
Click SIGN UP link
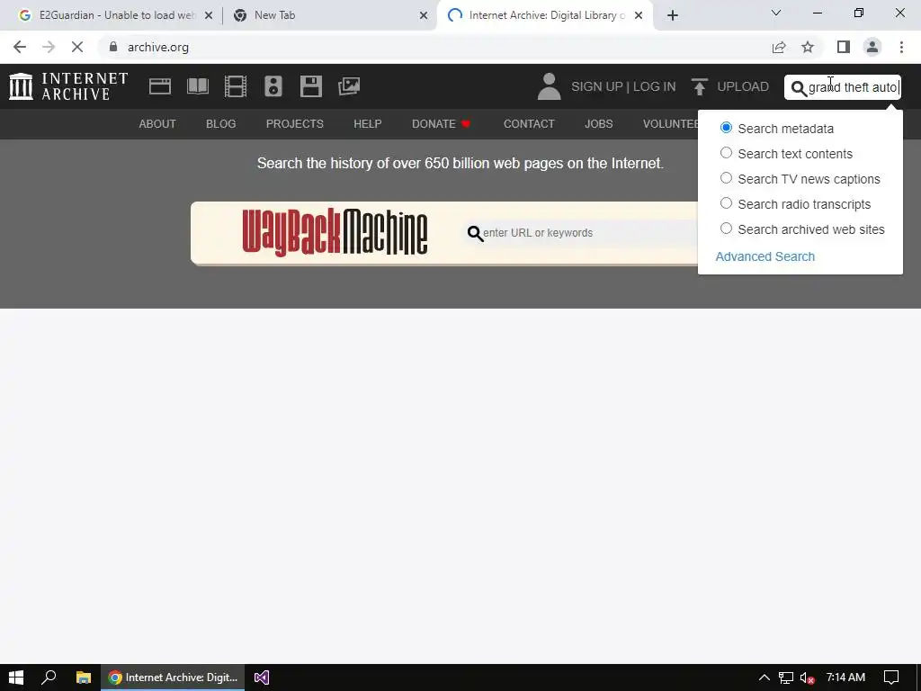(x=597, y=87)
